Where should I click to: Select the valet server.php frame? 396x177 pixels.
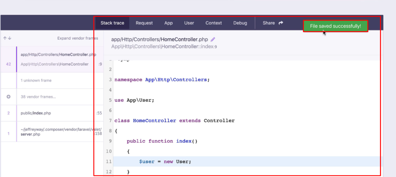click(x=52, y=131)
